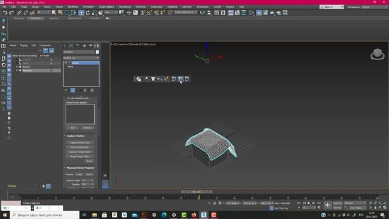Viewport: 389px width, 219px height.
Task: Activate the Unlink Selection tool
Action: (x=26, y=13)
